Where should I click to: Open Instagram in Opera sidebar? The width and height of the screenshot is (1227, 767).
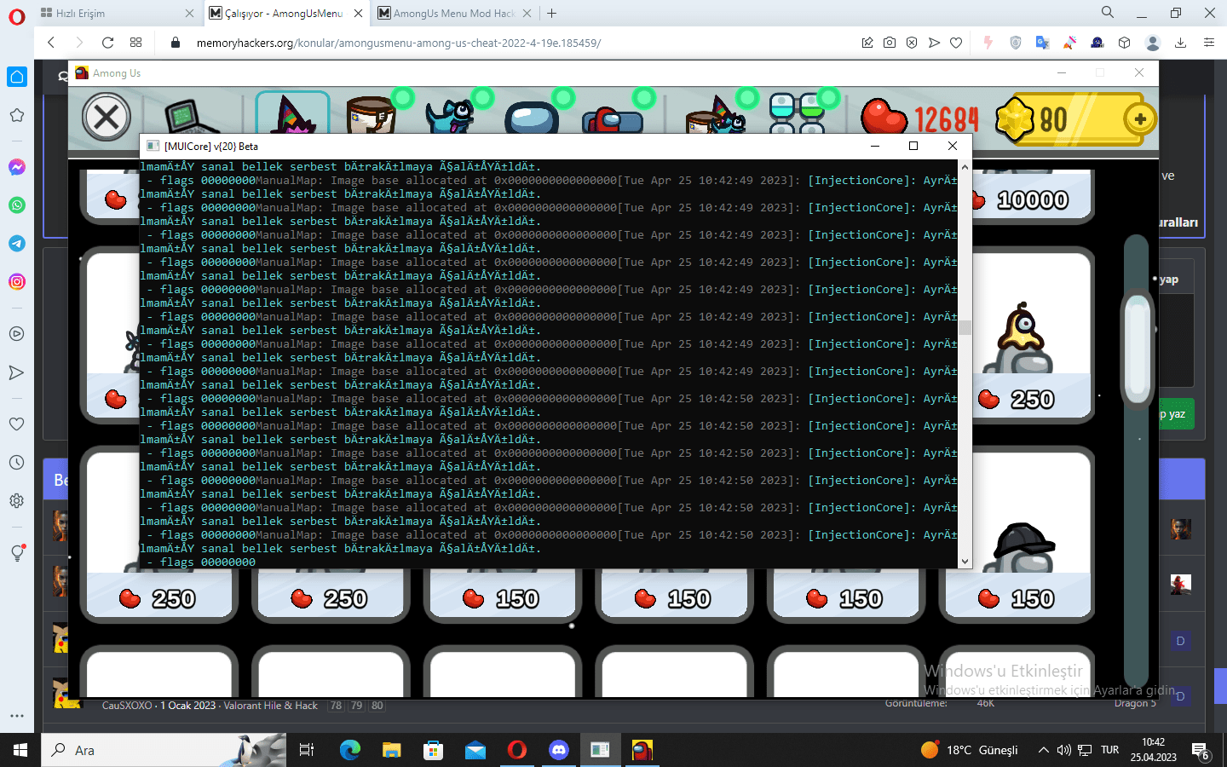click(x=17, y=282)
